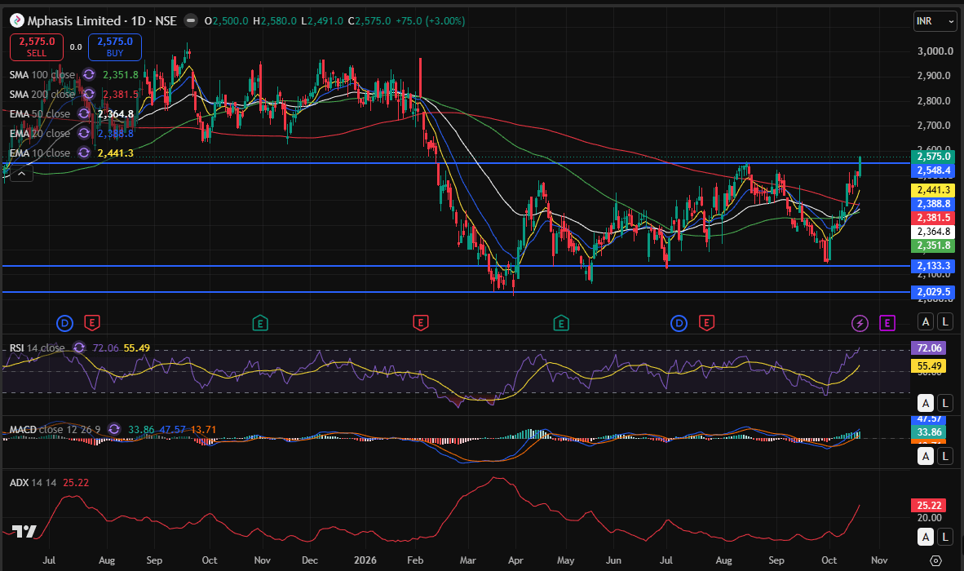Click the teal 33.86 MACD axis label
Image resolution: width=964 pixels, height=571 pixels.
pyautogui.click(x=929, y=432)
